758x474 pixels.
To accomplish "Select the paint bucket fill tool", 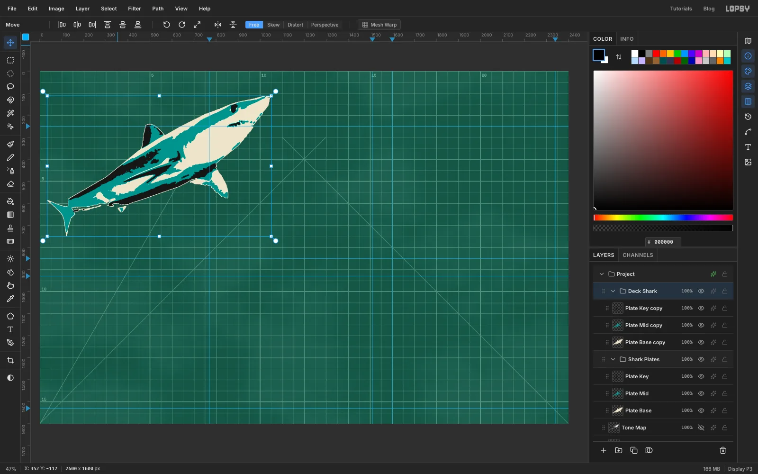I will point(10,201).
